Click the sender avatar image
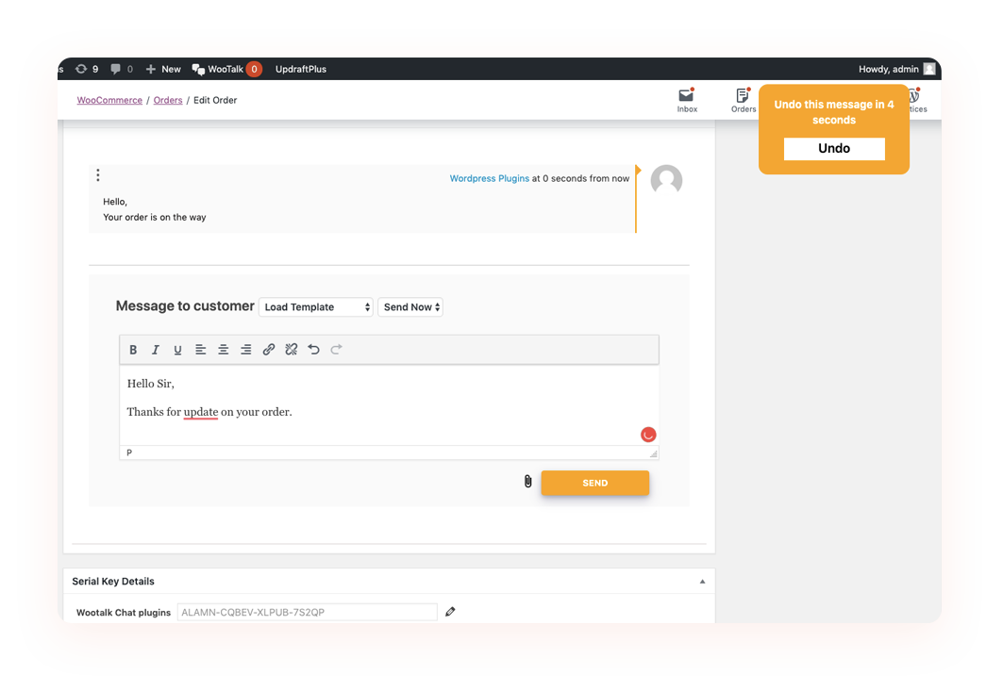Screen dimensions: 1003x691 [666, 180]
